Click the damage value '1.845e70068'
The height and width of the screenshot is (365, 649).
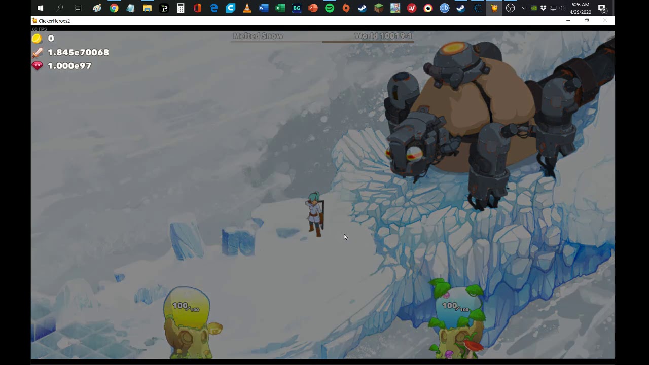tap(78, 52)
